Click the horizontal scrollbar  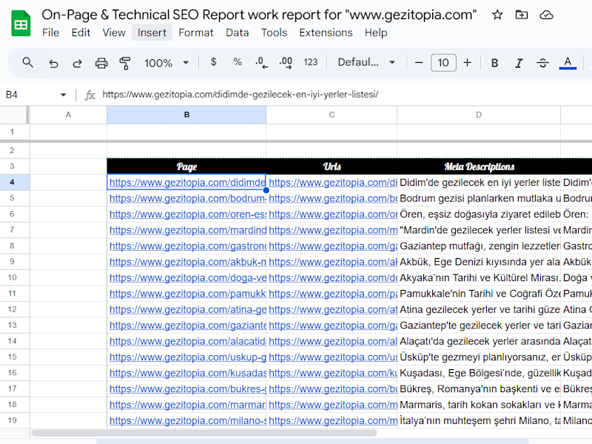(x=204, y=433)
